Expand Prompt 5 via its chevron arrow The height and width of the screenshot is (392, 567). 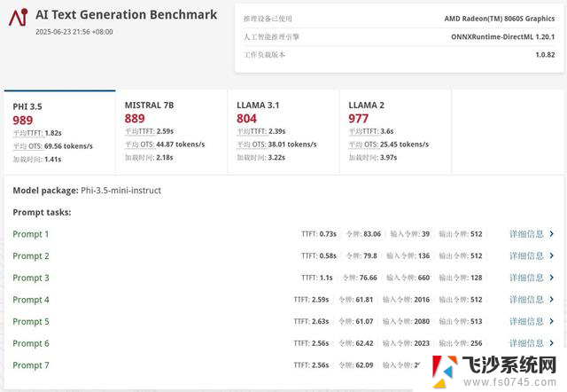(551, 321)
